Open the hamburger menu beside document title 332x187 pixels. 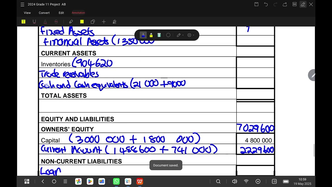click(22, 4)
